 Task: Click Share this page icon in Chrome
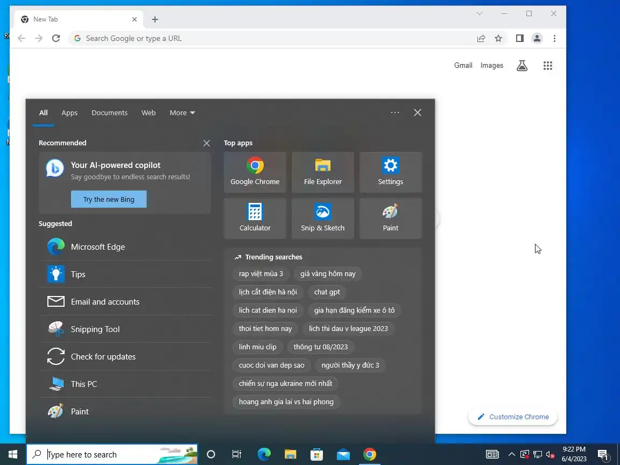point(481,38)
